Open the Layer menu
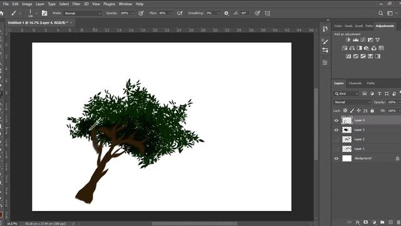 40,4
